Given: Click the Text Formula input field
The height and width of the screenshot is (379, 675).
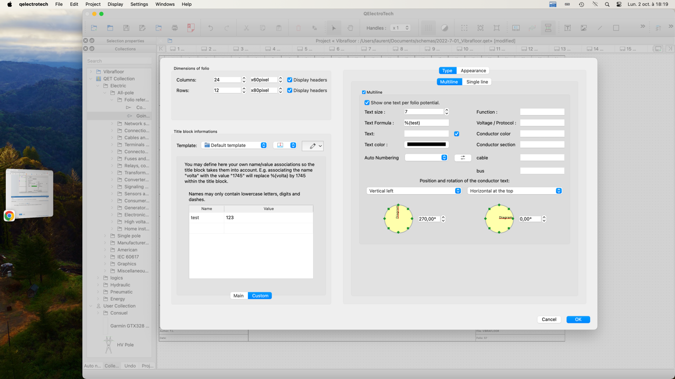Looking at the screenshot, I should 426,123.
